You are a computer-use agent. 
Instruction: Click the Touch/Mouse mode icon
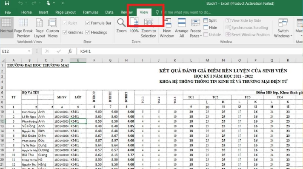tap(48, 3)
